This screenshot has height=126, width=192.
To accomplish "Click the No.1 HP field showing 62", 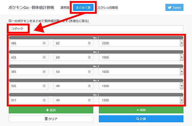I will [73, 43].
